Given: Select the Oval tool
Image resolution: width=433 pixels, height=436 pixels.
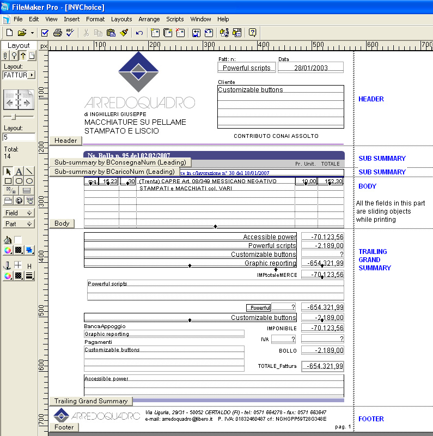Looking at the screenshot, I should click(29, 181).
